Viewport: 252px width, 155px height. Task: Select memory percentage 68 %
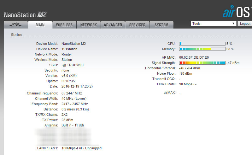230,49
